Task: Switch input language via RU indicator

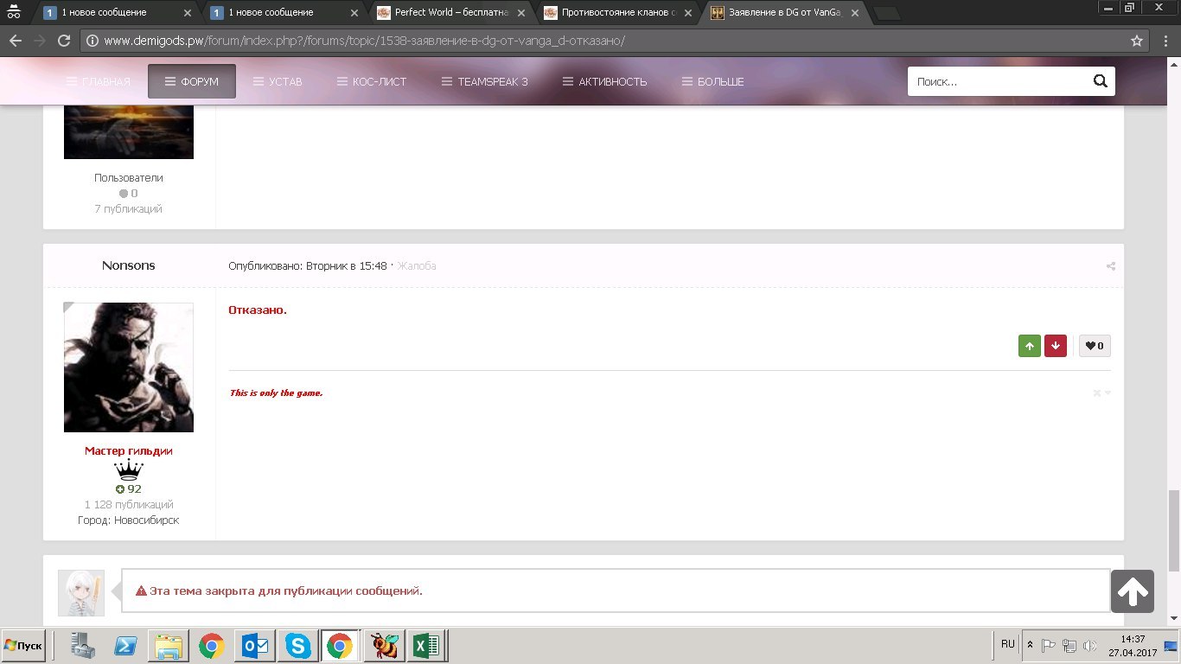Action: coord(1007,644)
